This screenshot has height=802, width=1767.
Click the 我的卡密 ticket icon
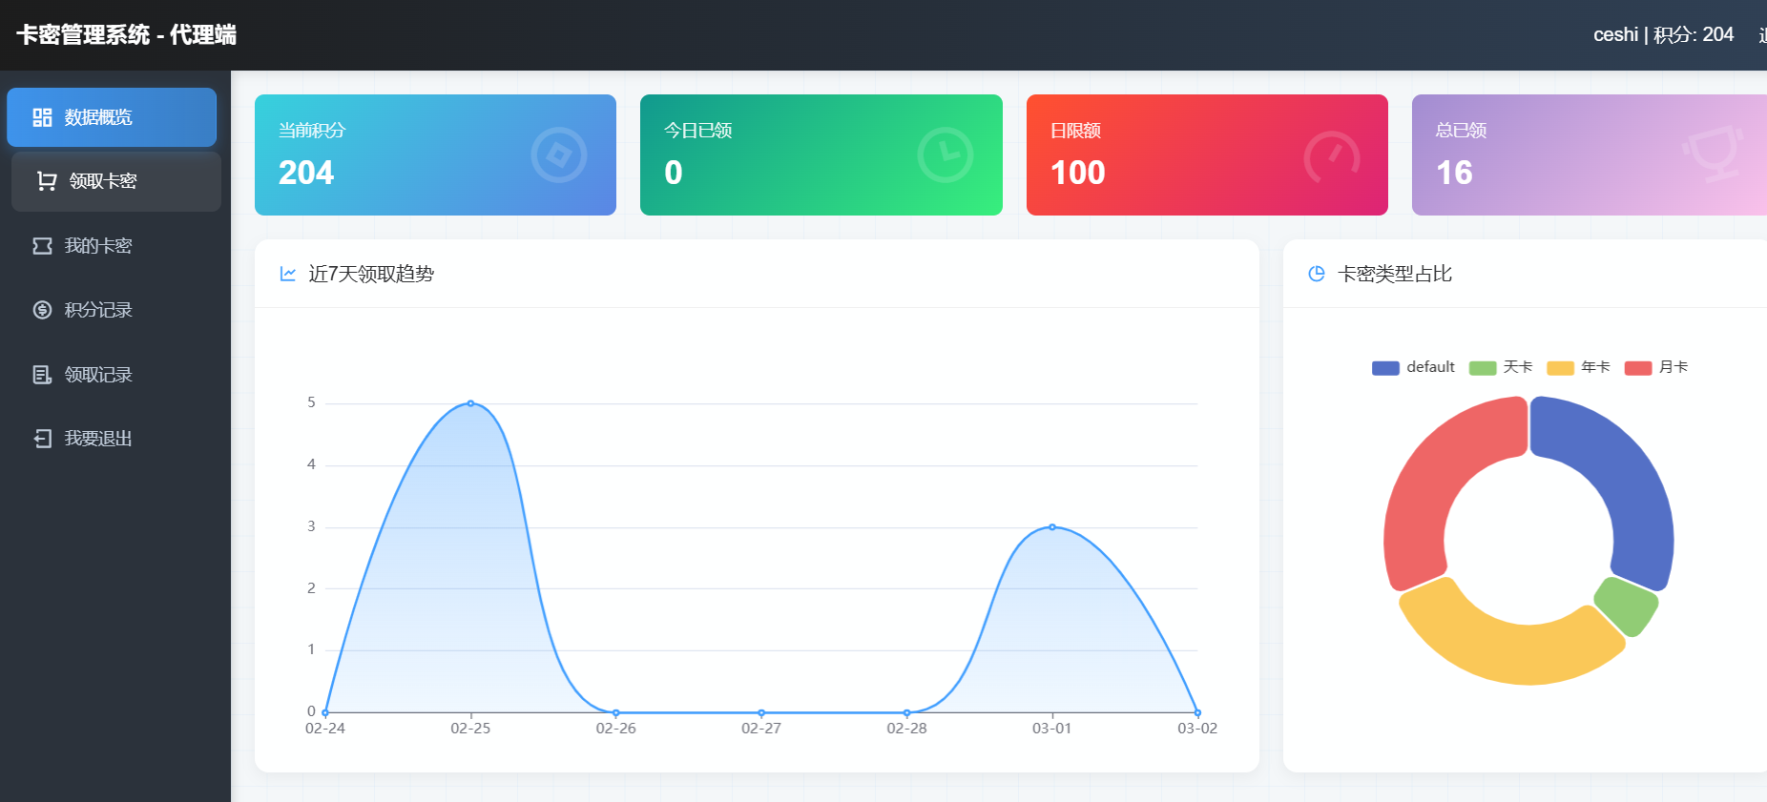42,246
